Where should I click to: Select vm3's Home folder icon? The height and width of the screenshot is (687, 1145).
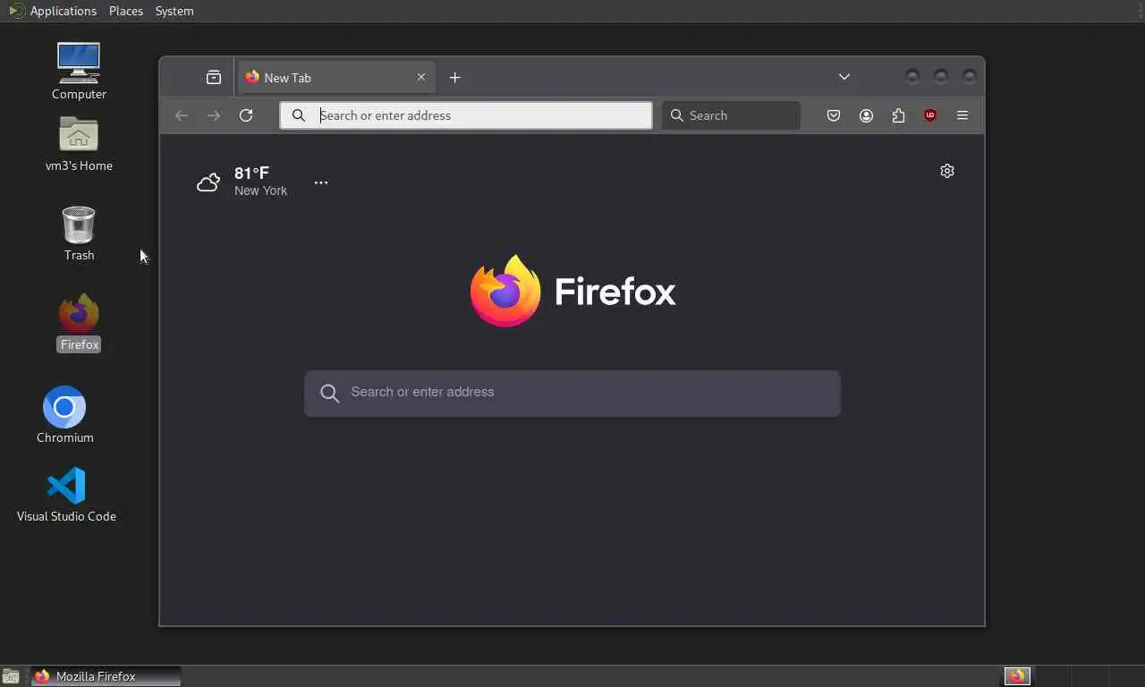click(79, 143)
